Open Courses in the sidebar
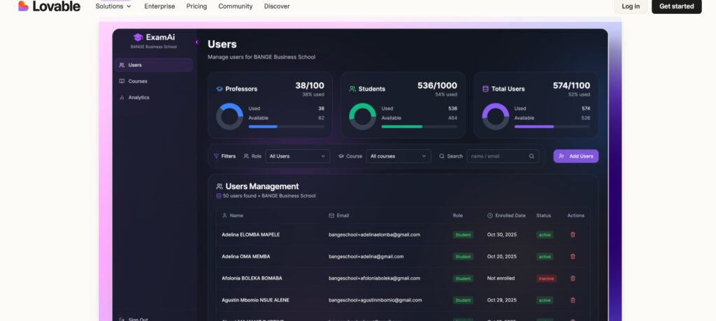The image size is (716, 321). click(x=137, y=81)
